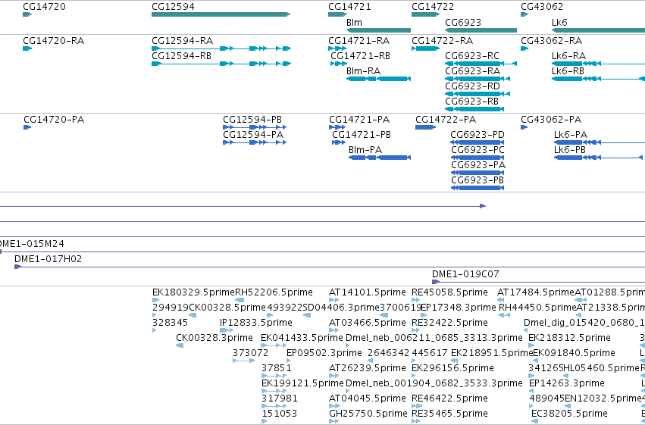Click the DME1-015M24 clone label
Viewport: 645px width, 425px height.
point(32,244)
